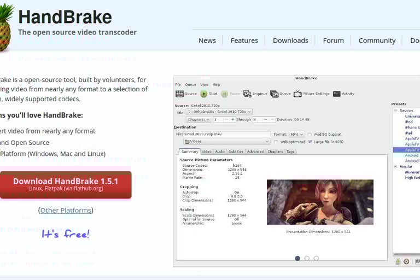The image size is (420, 280).
Task: Select the Summary tab
Action: tap(190, 151)
